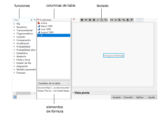The image size is (165, 116).
Task: Open the Variables de la tabla dropdown
Action: pyautogui.click(x=54, y=83)
